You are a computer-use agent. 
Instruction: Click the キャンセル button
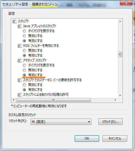pos(115,138)
